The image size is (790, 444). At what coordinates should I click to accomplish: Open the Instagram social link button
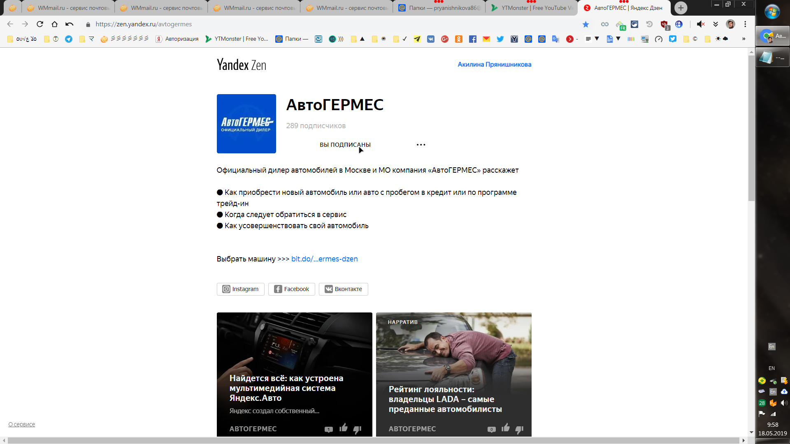pyautogui.click(x=241, y=289)
